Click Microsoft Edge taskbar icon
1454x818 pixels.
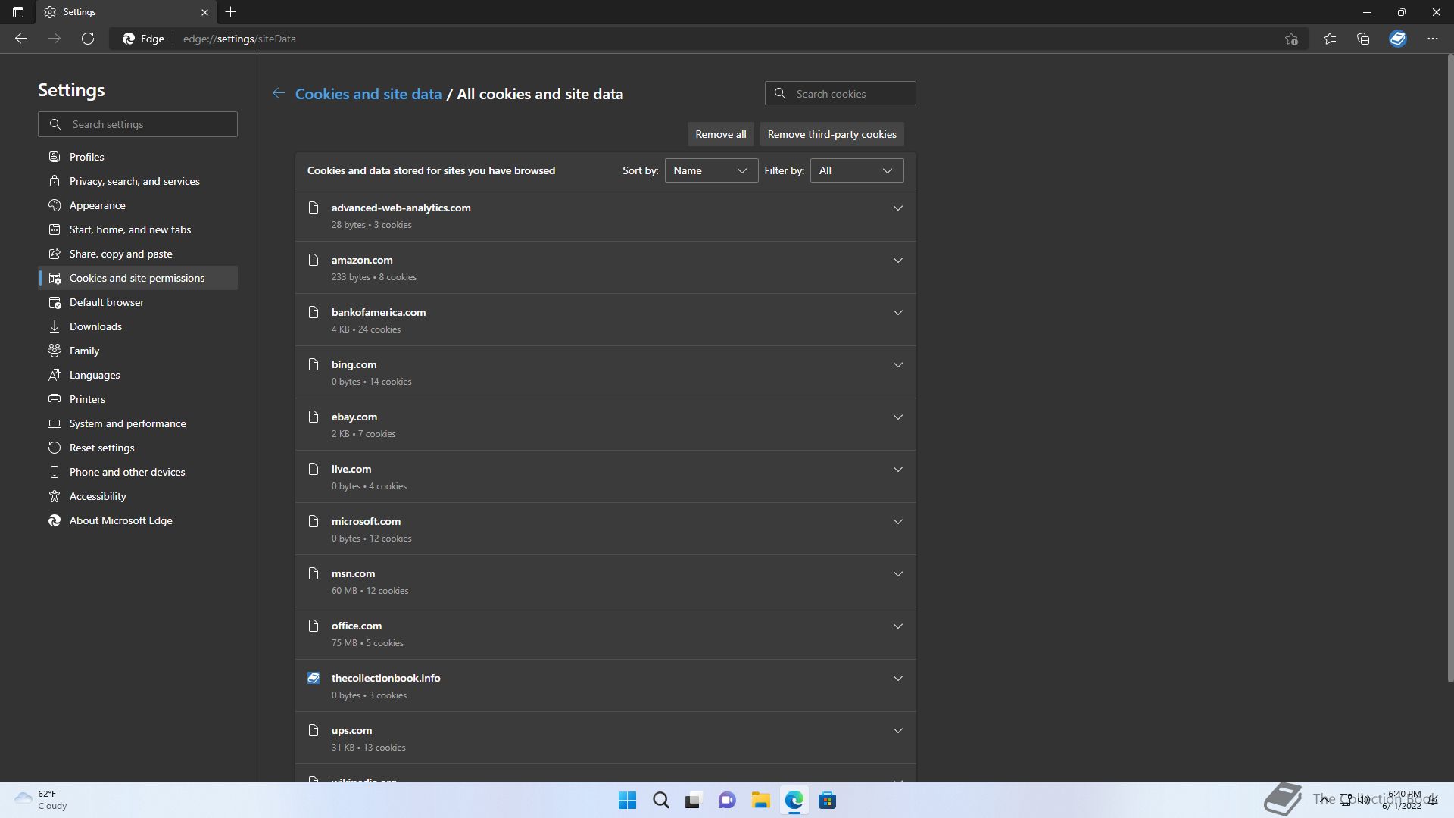coord(794,801)
